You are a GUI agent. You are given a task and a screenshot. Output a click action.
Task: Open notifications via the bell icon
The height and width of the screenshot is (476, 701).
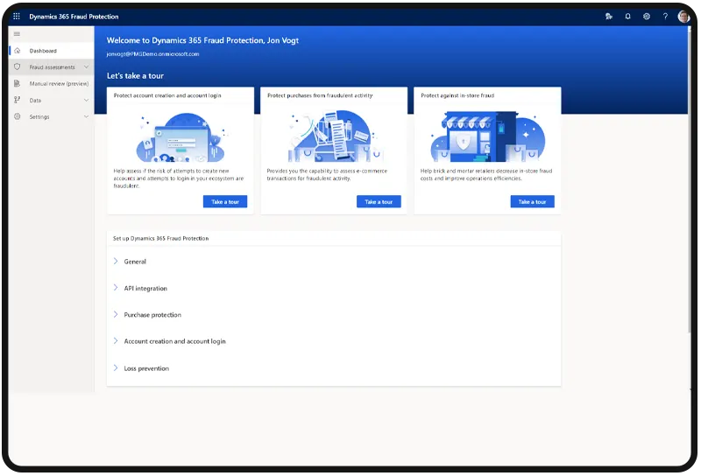click(x=627, y=16)
